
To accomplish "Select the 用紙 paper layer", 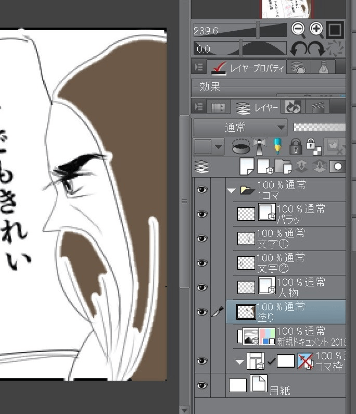I will [x=286, y=385].
